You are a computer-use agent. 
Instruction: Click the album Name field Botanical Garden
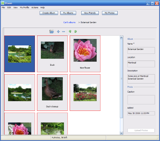[141, 50]
